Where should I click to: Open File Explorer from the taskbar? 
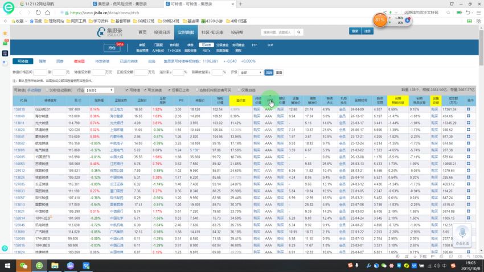[55, 266]
